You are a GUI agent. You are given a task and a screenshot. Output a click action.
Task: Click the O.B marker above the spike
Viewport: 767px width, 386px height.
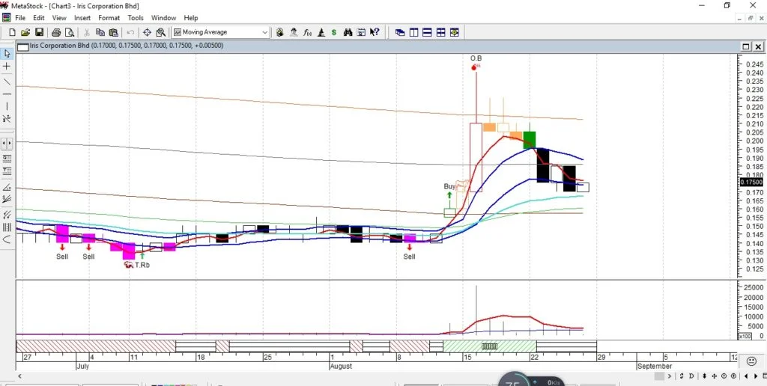pyautogui.click(x=476, y=58)
